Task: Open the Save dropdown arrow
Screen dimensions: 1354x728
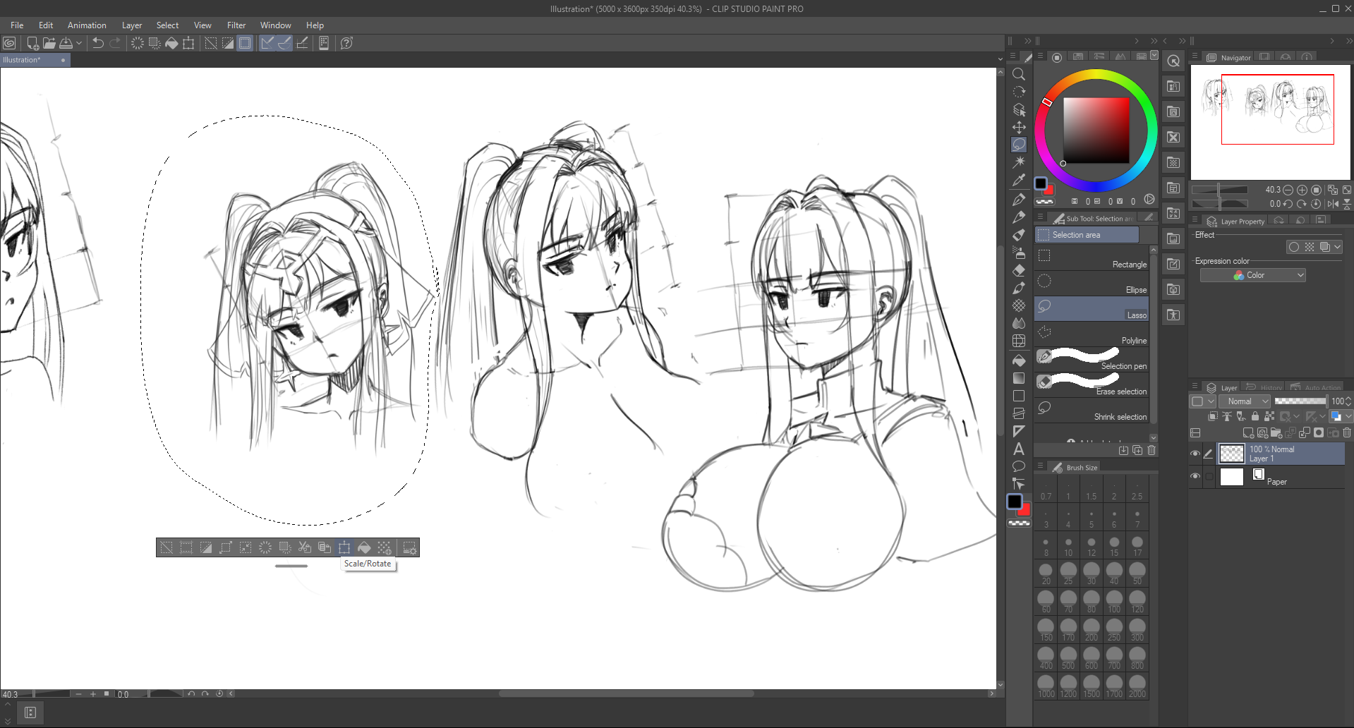Action: click(x=79, y=43)
